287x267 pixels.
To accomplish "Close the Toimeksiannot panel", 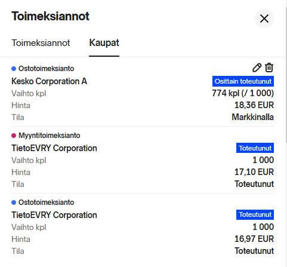I will tap(264, 19).
